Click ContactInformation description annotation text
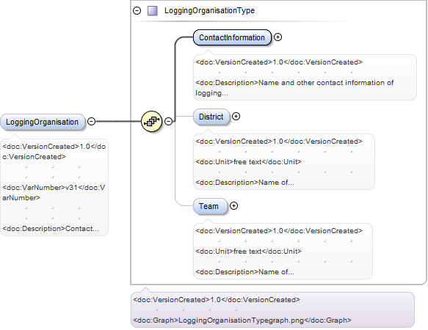Image resolution: width=428 pixels, height=330 pixels. click(x=294, y=88)
